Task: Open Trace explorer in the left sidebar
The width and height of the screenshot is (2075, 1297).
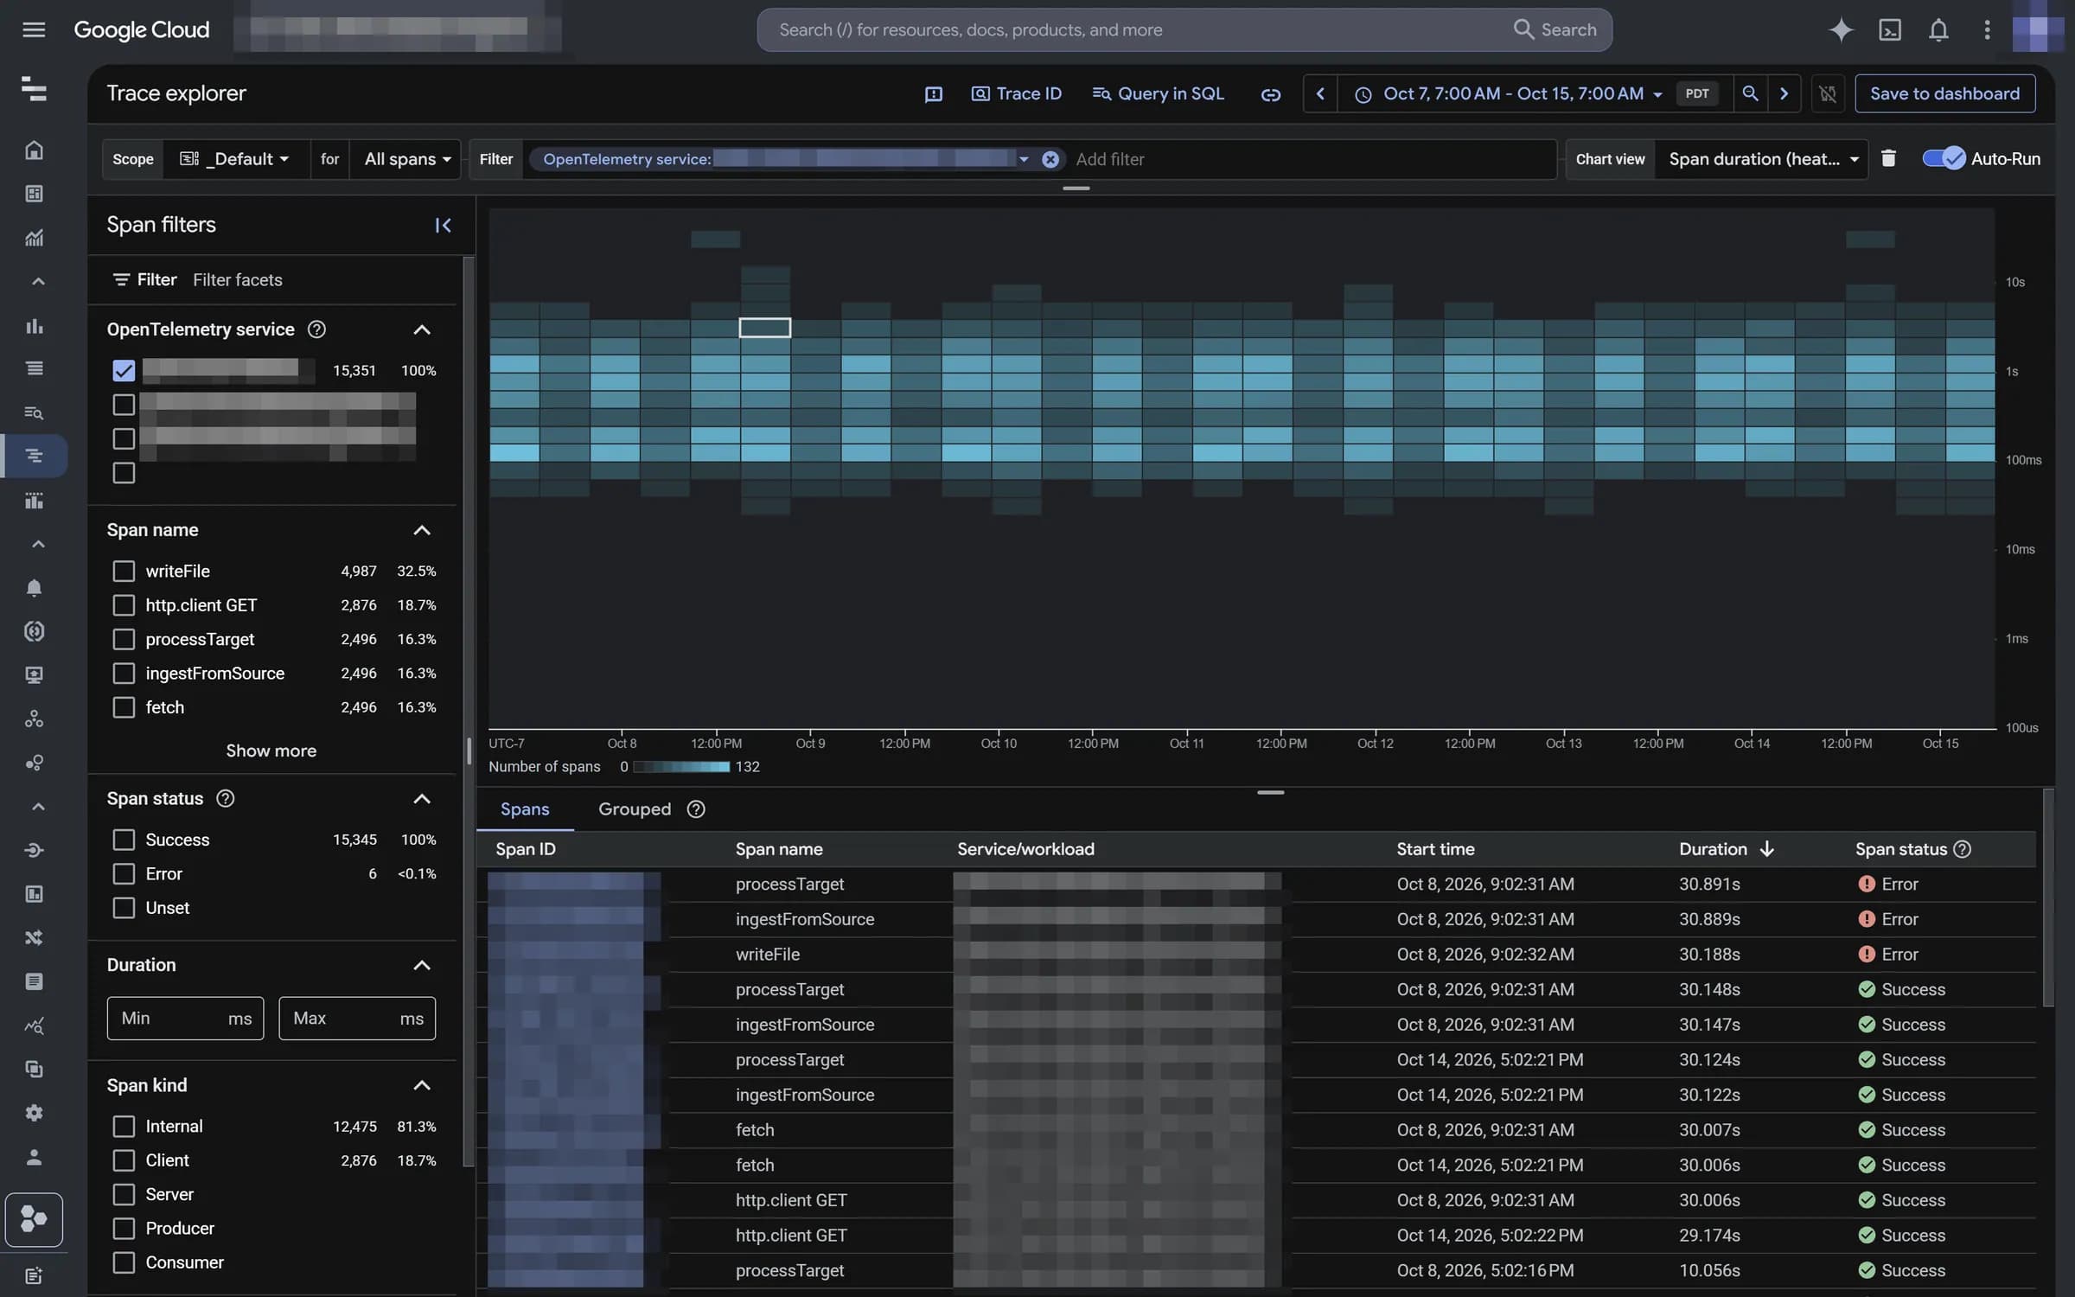Action: pyautogui.click(x=34, y=455)
